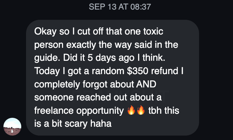Click the word "tbh" after the emojis
The width and height of the screenshot is (233, 140).
click(155, 111)
